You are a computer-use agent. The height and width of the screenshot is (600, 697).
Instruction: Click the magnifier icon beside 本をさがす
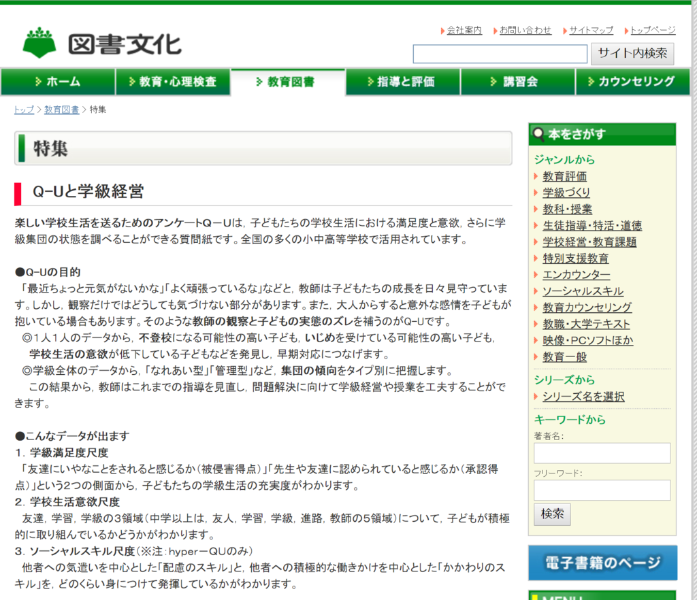[538, 134]
